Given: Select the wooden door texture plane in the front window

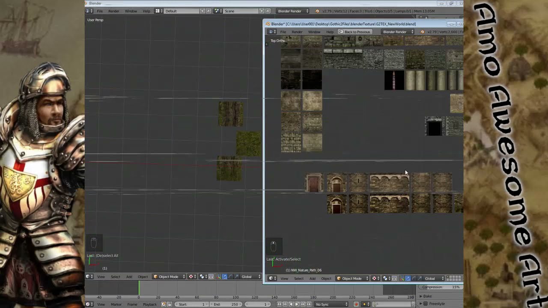Looking at the screenshot, I should [314, 183].
